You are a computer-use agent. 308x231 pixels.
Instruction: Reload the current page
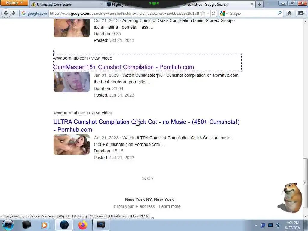213,13
